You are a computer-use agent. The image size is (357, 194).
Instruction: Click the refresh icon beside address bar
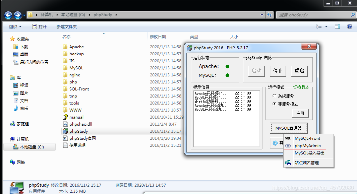pos(270,15)
